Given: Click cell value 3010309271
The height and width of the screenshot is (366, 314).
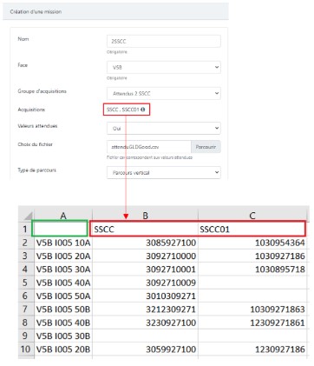Looking at the screenshot, I should point(145,296).
